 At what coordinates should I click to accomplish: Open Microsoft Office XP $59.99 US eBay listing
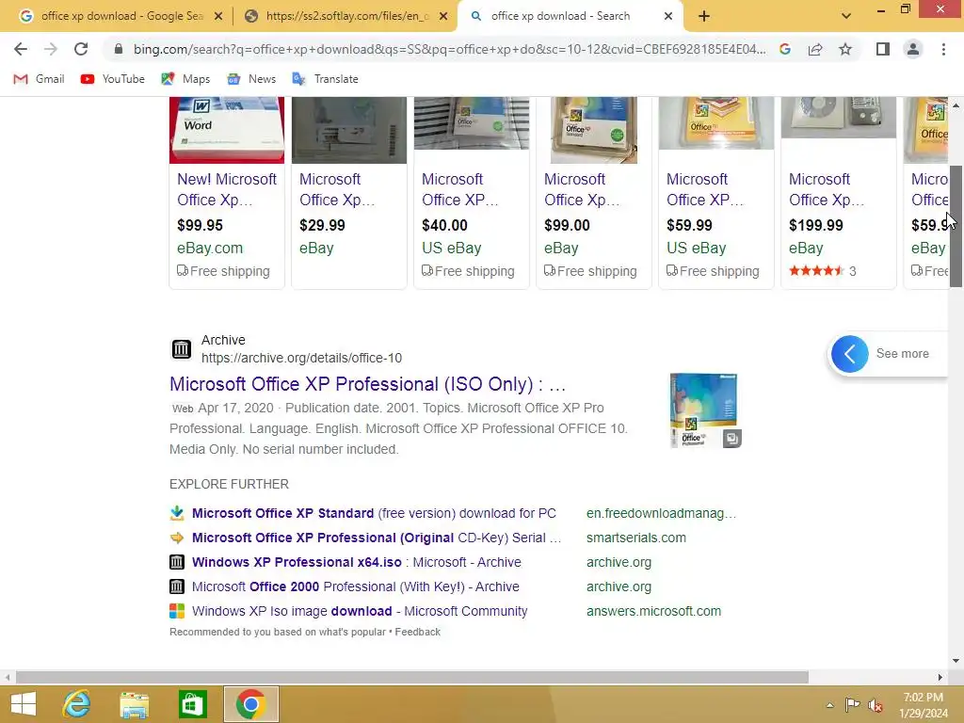705,189
